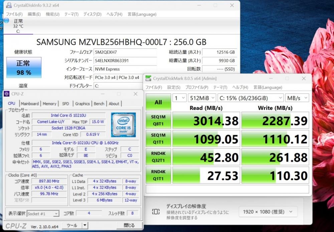Open プロファイル(P) menu in CrystalDiskMark
The height and width of the screenshot is (232, 334).
click(197, 87)
